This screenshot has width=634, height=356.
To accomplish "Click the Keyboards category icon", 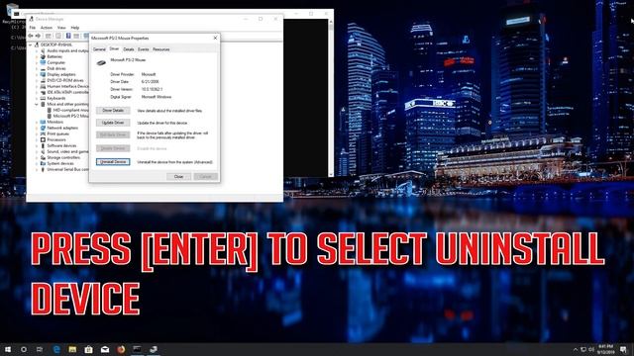I will click(x=43, y=98).
